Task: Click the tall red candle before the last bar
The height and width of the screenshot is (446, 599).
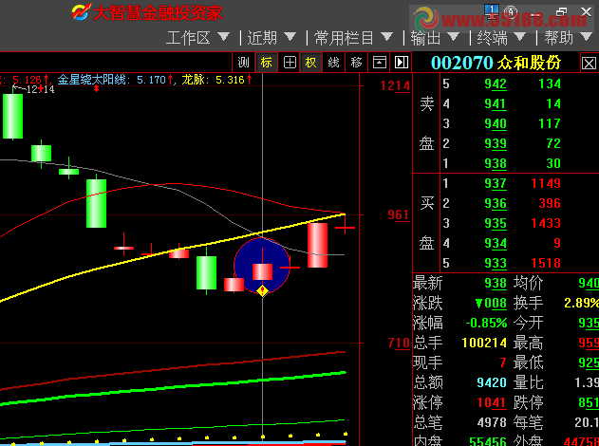Action: [317, 245]
